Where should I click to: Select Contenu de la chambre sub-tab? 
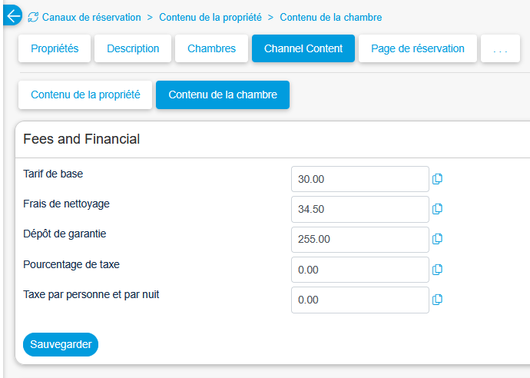(x=222, y=95)
